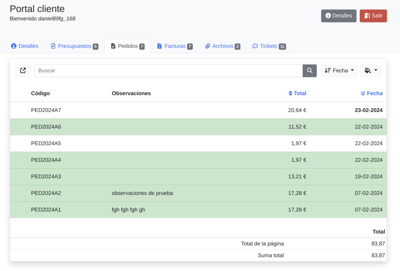Open the Detalles tab

[25, 46]
